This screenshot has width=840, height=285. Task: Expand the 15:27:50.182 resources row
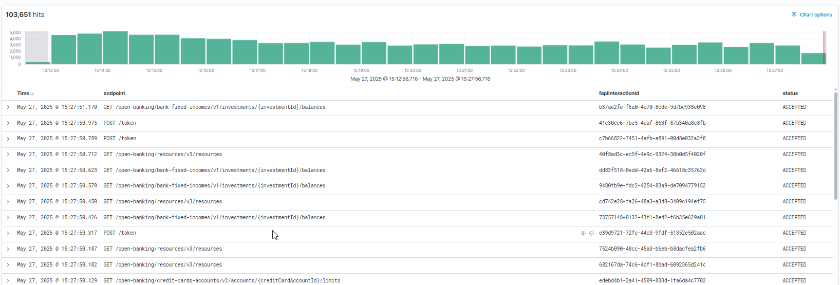[8, 265]
